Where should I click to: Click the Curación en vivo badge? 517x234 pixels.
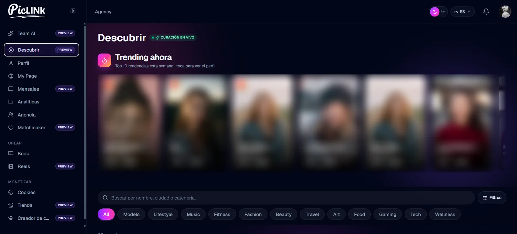click(x=173, y=37)
